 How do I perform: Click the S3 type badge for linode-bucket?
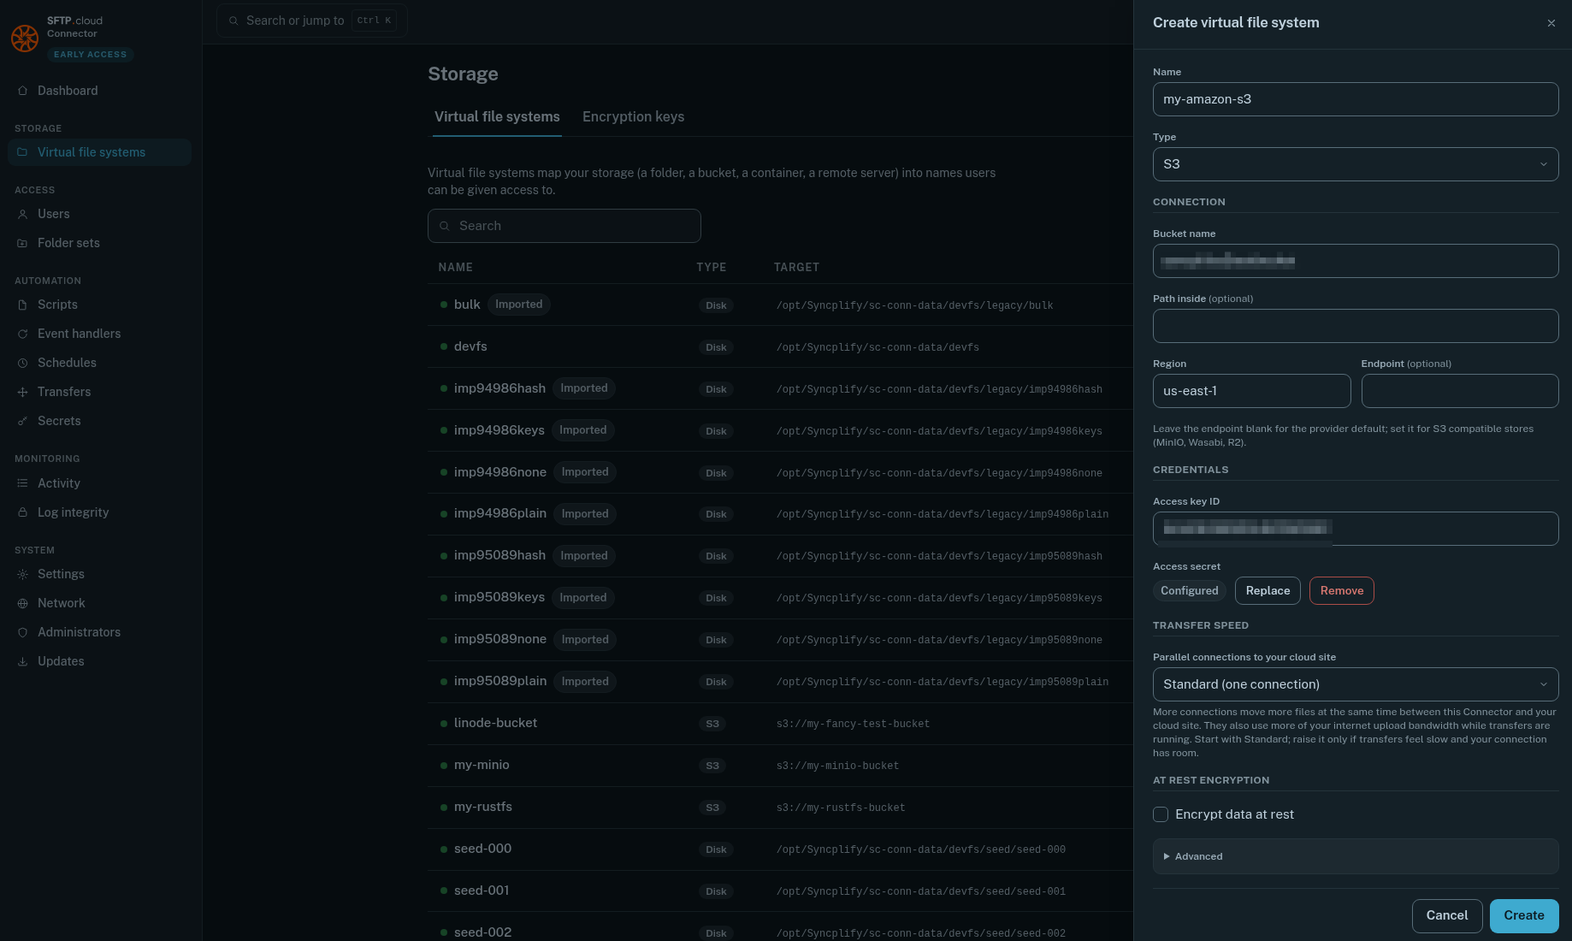tap(712, 724)
